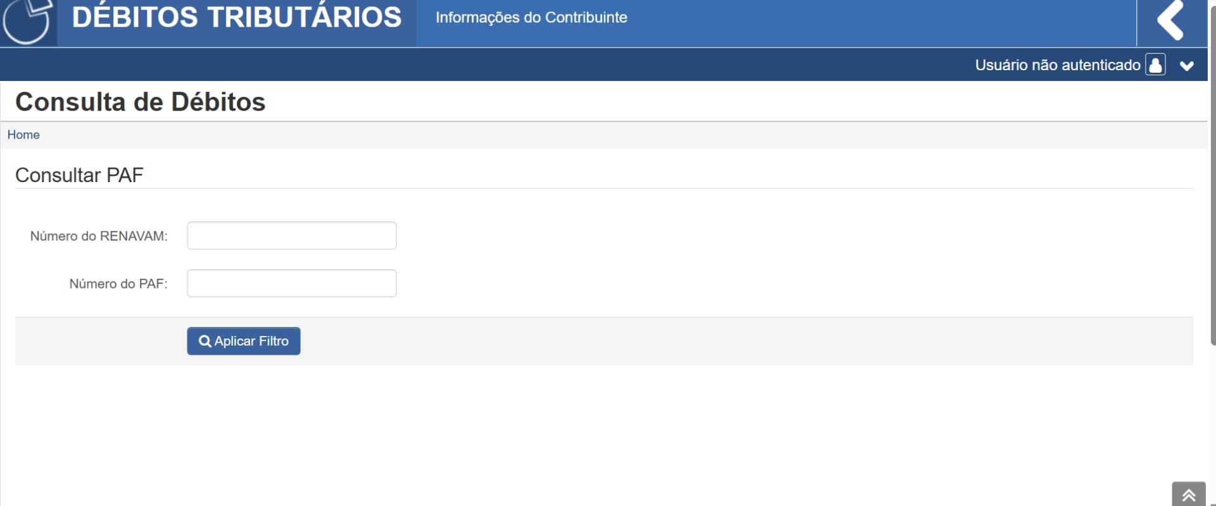Screen dimensions: 1216x506
Task: Click the 'Número do PAF:' label
Action: (118, 284)
